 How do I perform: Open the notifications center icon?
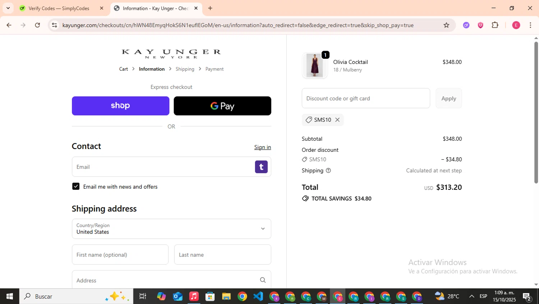pos(527,297)
